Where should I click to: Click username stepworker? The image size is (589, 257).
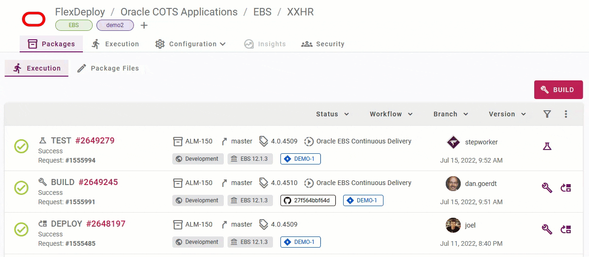481,142
